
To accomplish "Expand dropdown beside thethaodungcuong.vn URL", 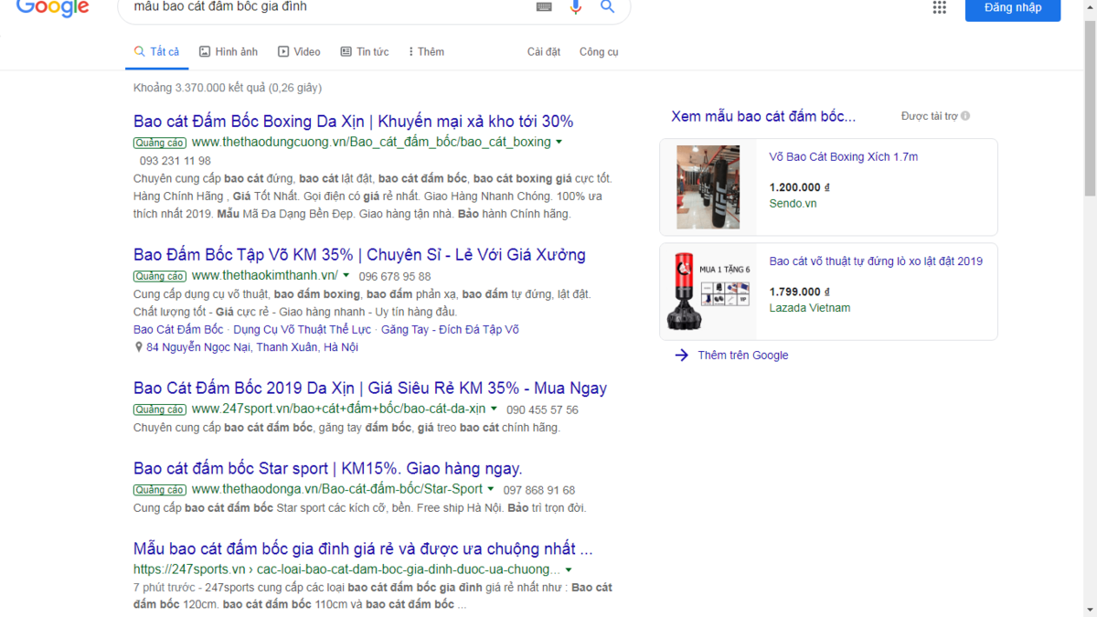I will pyautogui.click(x=559, y=143).
